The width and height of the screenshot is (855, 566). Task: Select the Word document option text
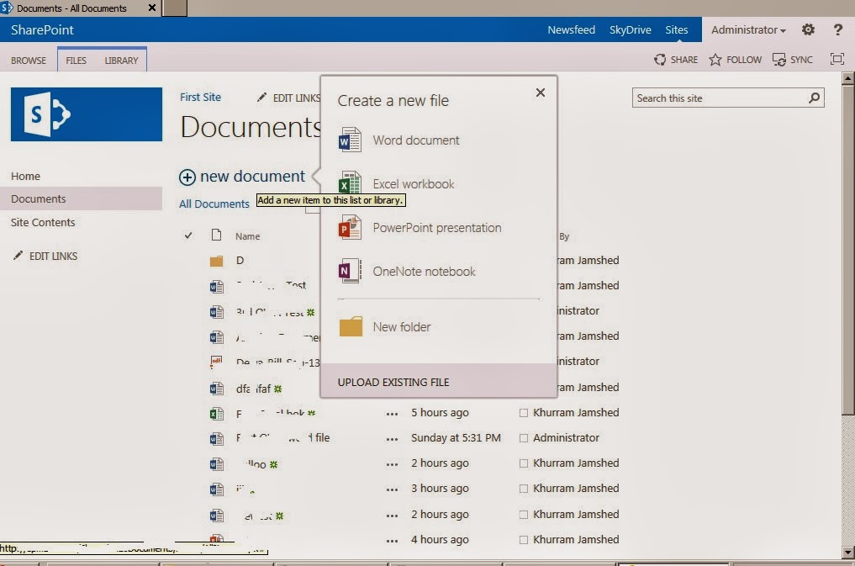click(x=416, y=140)
